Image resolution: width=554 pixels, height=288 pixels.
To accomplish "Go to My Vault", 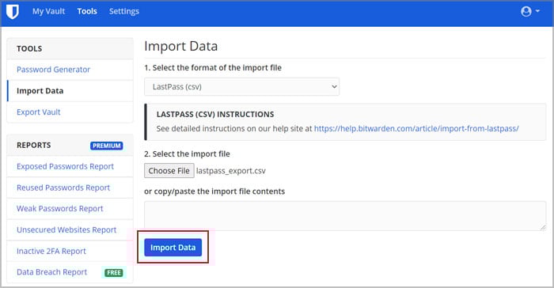I will point(49,11).
